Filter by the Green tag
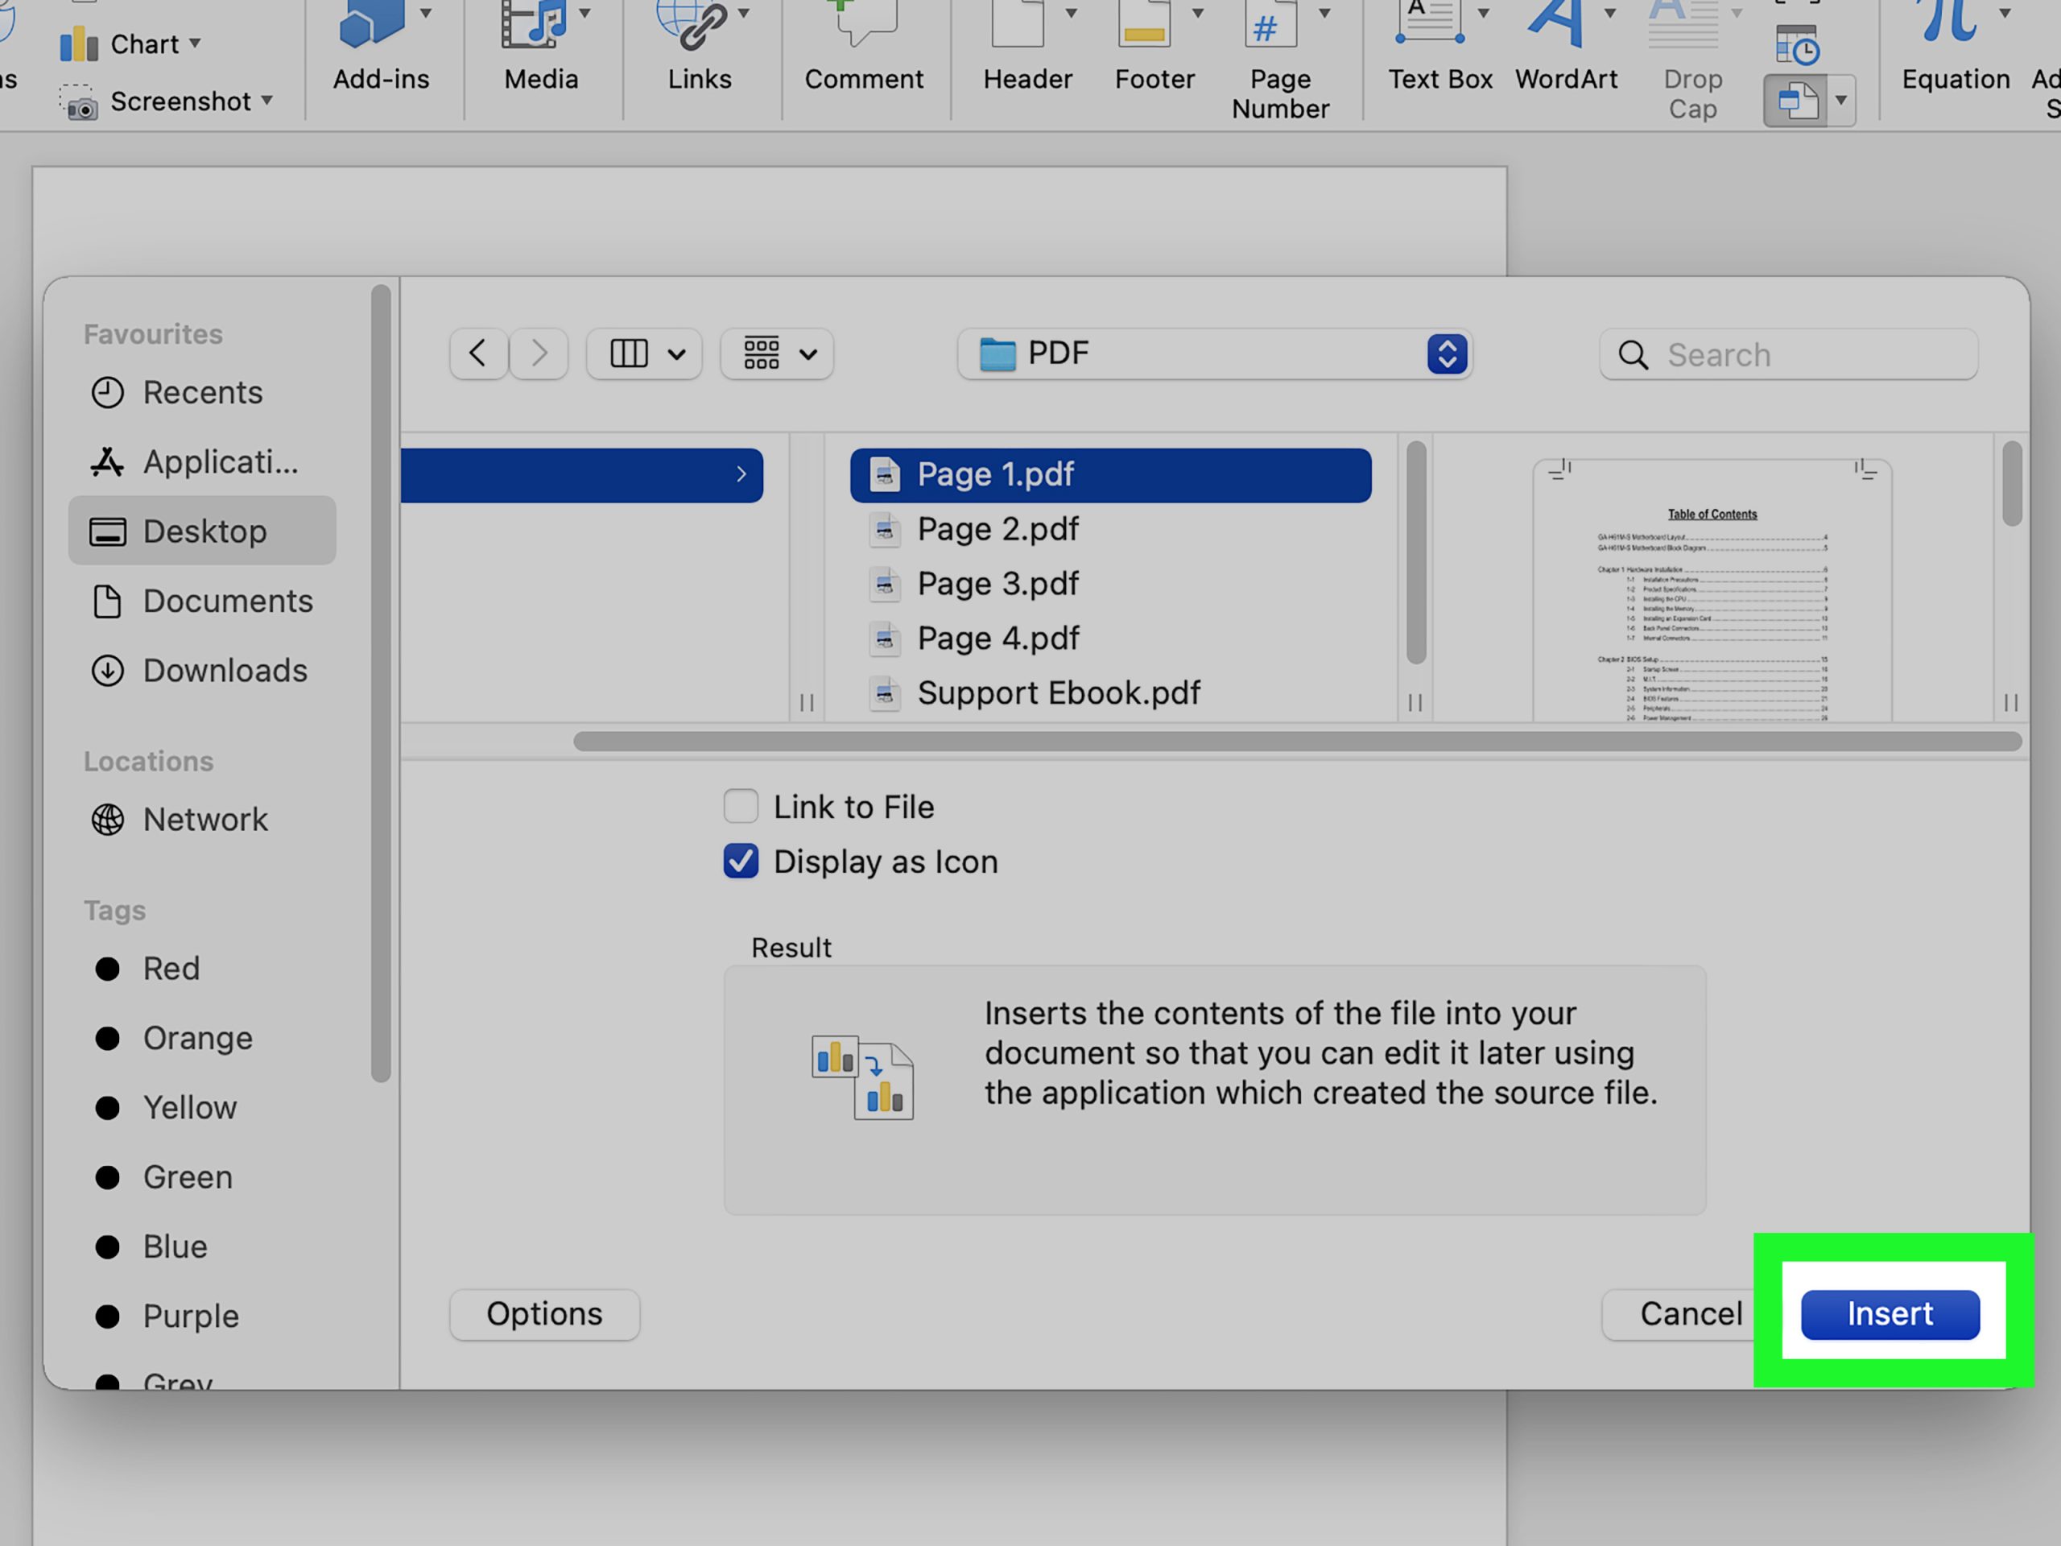Image resolution: width=2061 pixels, height=1546 pixels. [x=202, y=1177]
